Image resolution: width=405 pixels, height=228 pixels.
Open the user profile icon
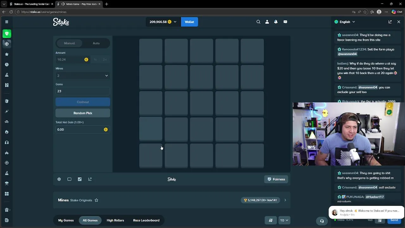267,22
